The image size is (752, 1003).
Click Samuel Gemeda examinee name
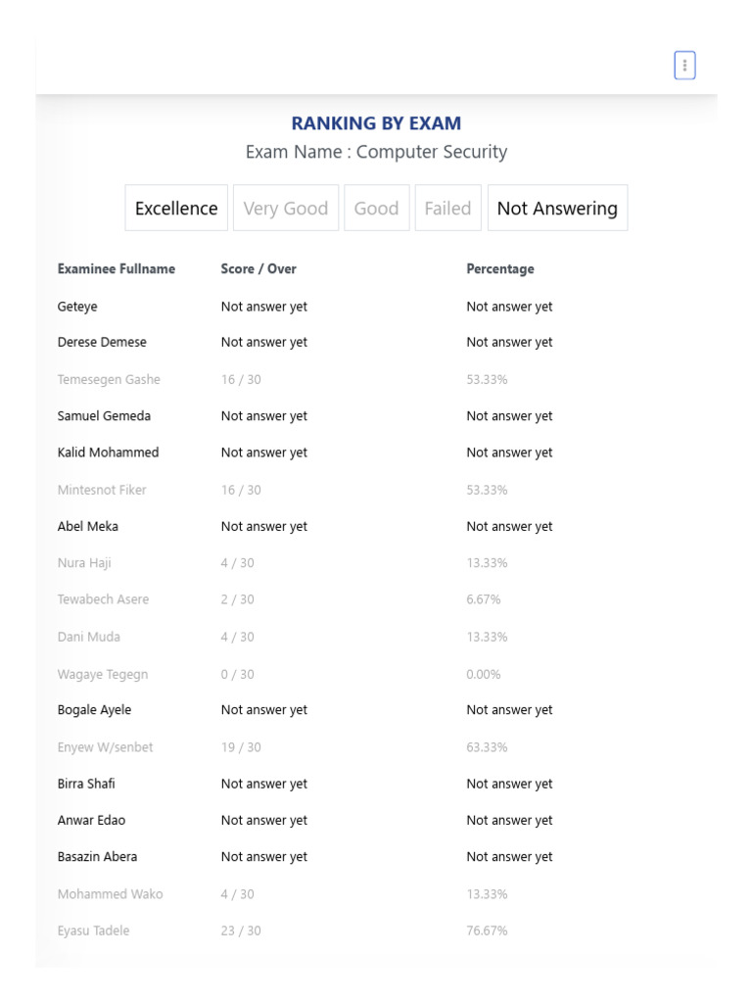[104, 416]
